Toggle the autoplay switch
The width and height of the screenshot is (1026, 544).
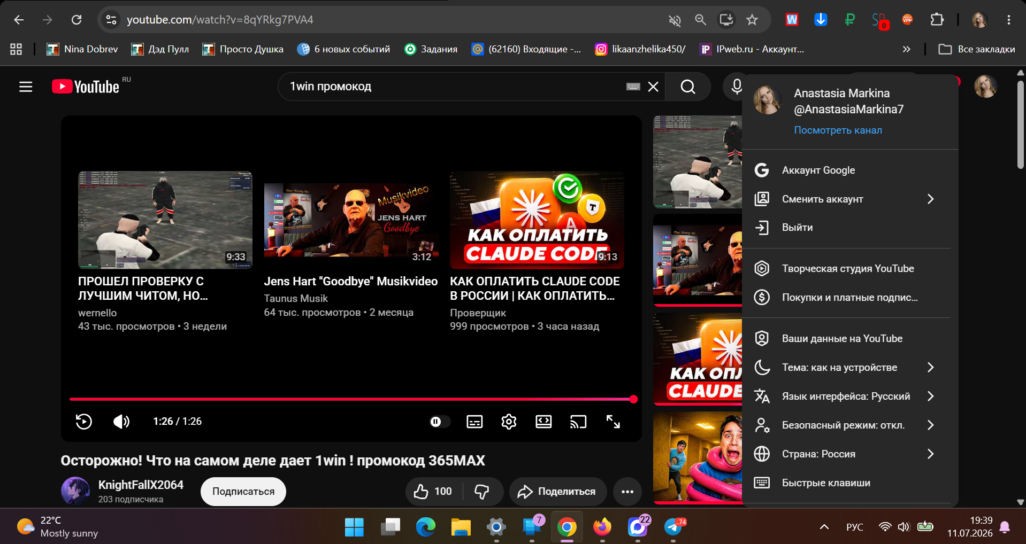[440, 422]
